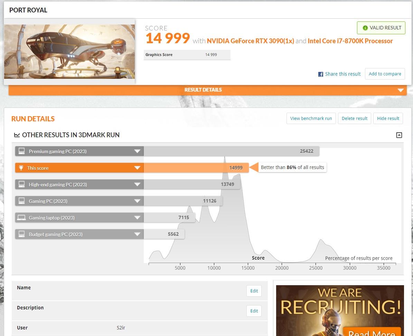The height and width of the screenshot is (336, 413).
Task: Click the RUN DETAILS heading
Action: (x=33, y=119)
